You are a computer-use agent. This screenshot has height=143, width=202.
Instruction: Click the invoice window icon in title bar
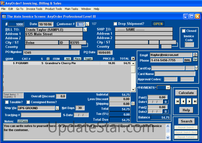(4, 17)
